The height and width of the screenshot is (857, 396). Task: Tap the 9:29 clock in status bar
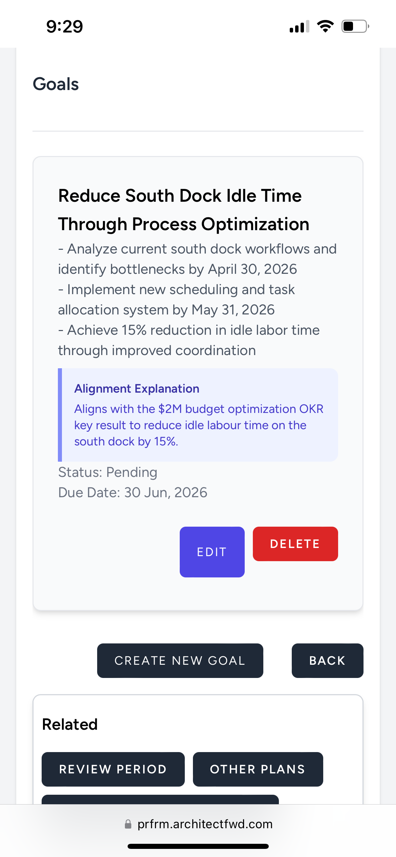pyautogui.click(x=65, y=26)
